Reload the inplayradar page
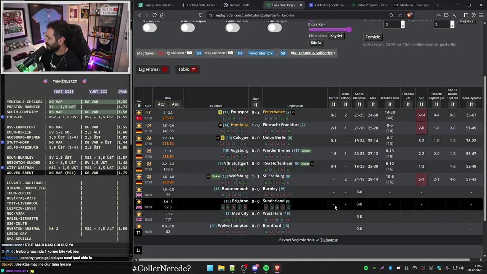This screenshot has width=487, height=274. 154,15
